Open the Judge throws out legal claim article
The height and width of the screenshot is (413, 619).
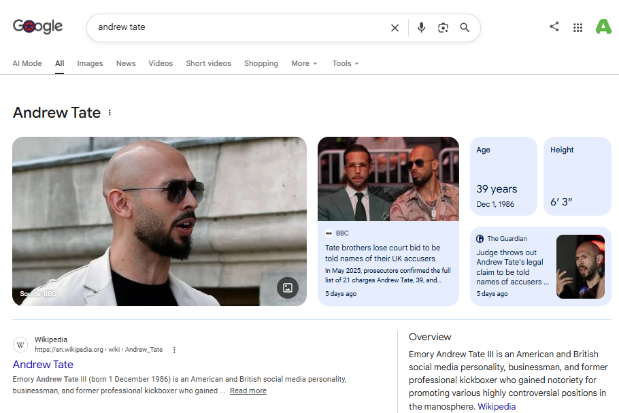pyautogui.click(x=512, y=267)
